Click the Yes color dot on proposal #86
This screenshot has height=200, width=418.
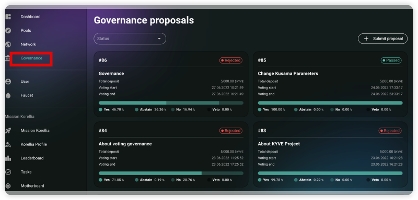tap(100, 110)
